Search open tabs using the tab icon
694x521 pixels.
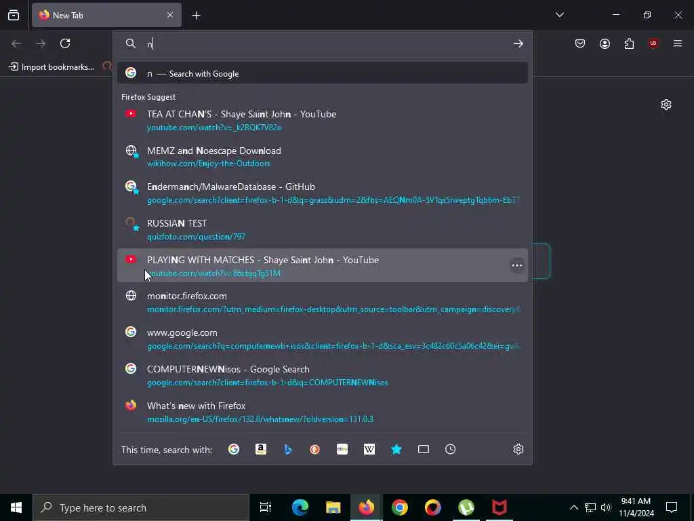tap(424, 449)
